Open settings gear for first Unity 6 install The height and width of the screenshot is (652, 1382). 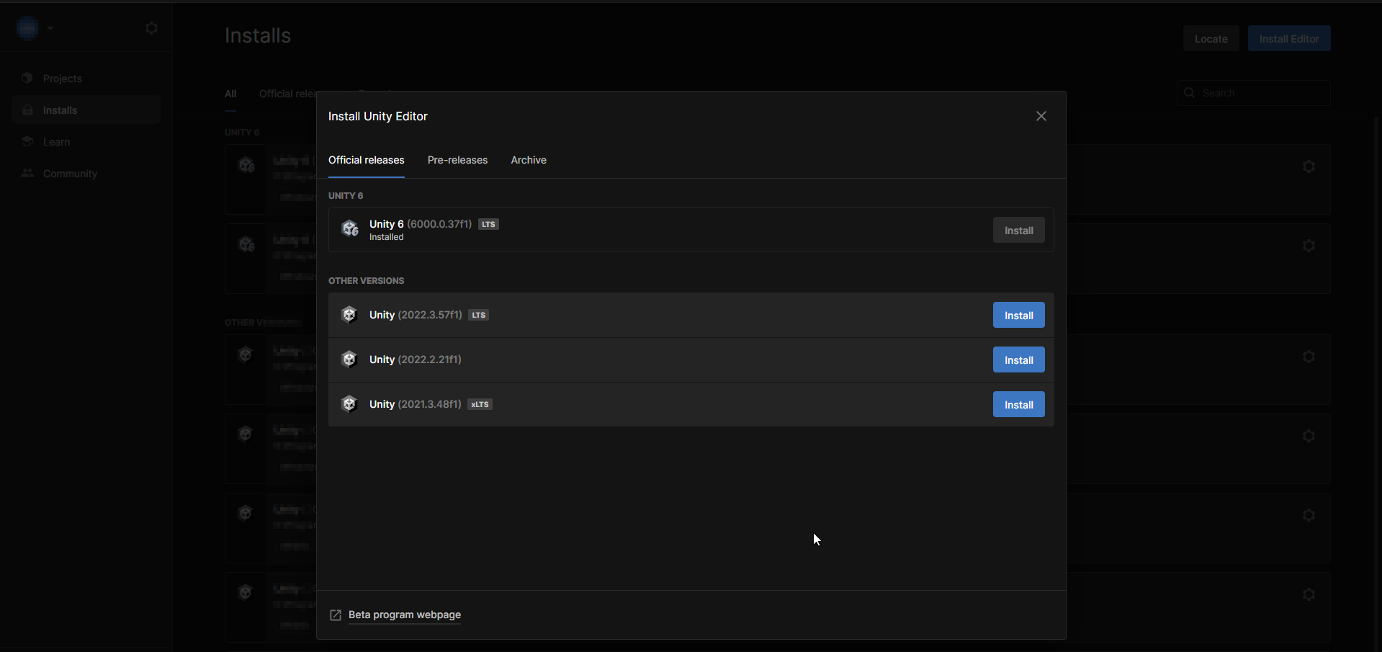pyautogui.click(x=1309, y=167)
